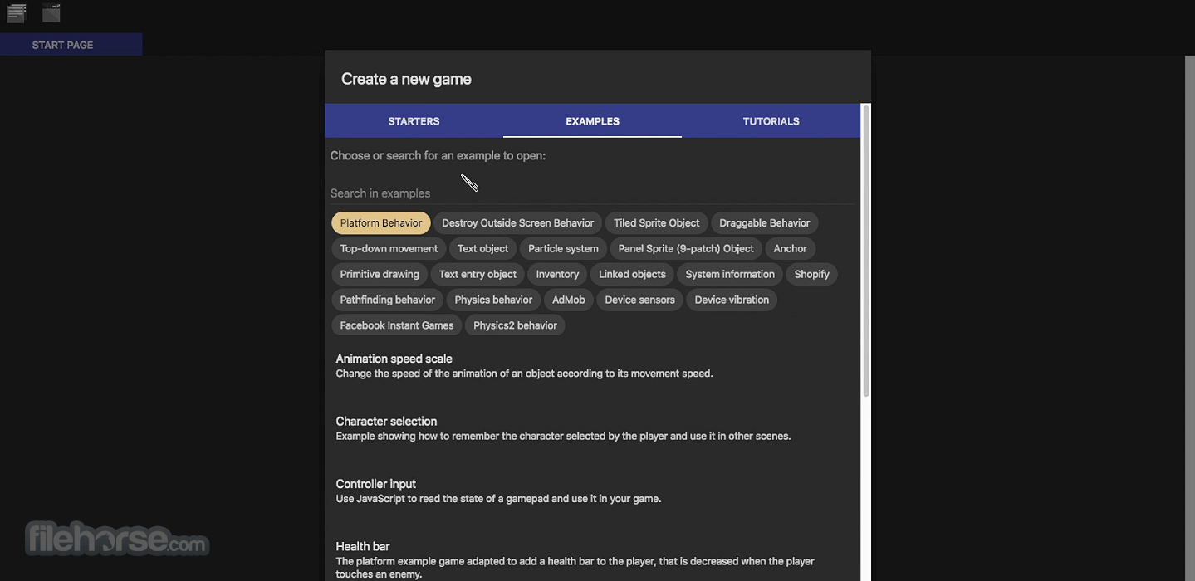This screenshot has height=581, width=1195.
Task: Open the STARTERS tab
Action: click(414, 121)
